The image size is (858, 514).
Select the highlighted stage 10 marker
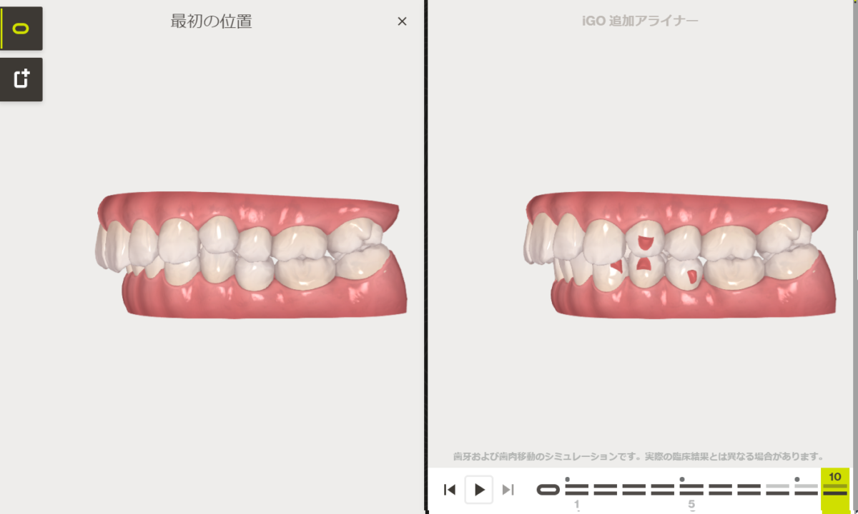[834, 490]
